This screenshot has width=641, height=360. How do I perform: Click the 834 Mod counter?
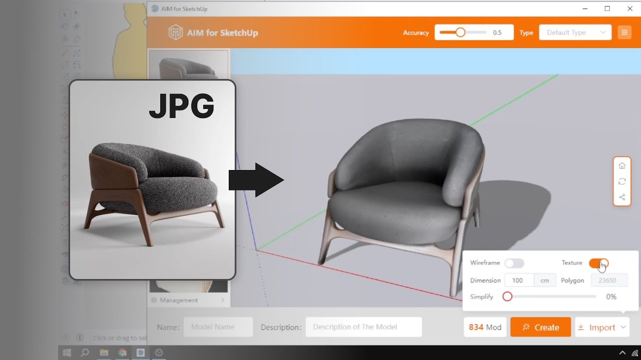point(485,327)
